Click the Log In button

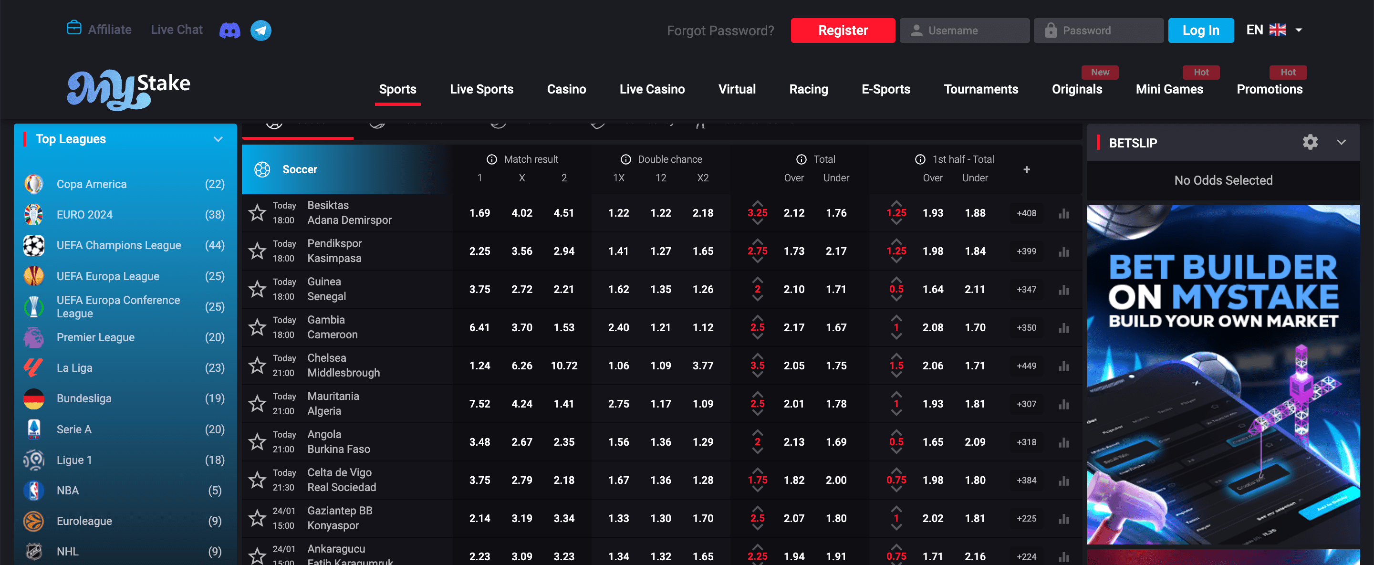[1201, 31]
